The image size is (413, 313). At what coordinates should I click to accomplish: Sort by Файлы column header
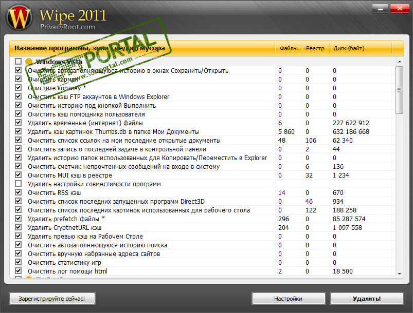pyautogui.click(x=289, y=48)
